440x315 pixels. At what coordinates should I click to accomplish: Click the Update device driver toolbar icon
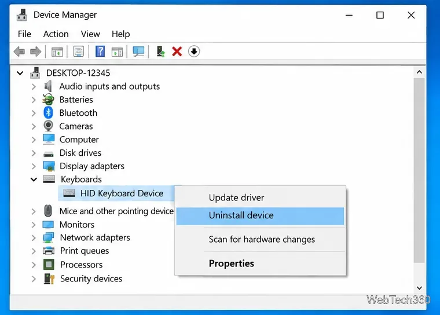[160, 52]
